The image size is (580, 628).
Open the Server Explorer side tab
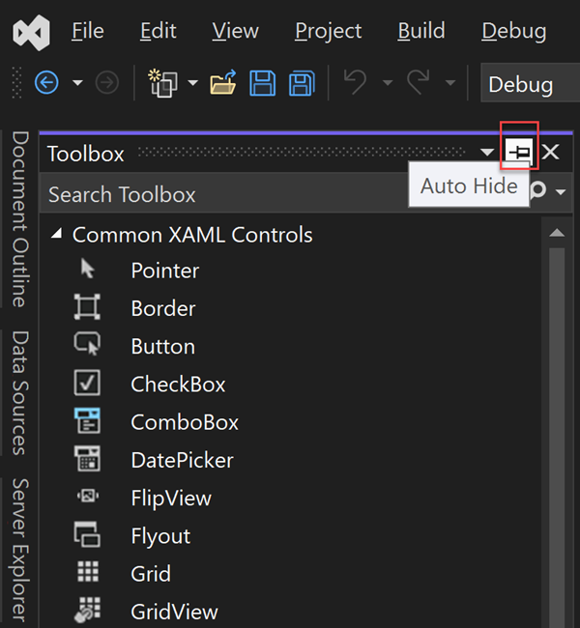(20, 551)
